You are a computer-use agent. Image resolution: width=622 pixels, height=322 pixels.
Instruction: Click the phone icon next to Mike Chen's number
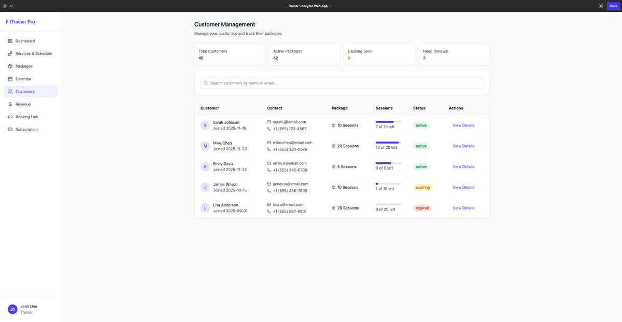tap(268, 149)
